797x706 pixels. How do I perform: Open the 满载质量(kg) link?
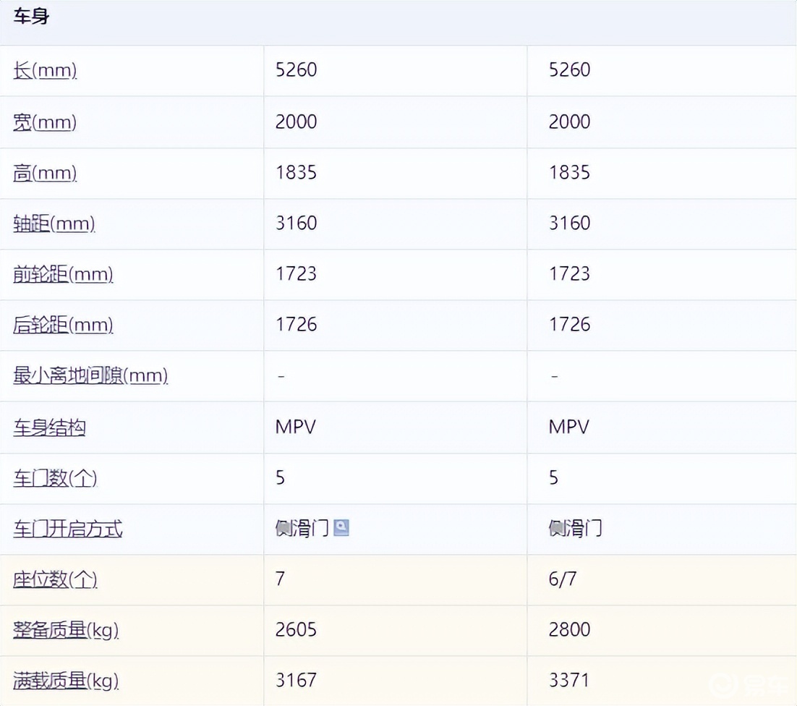(x=66, y=681)
